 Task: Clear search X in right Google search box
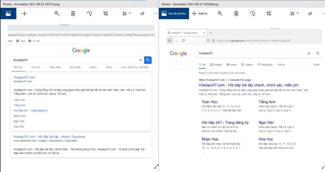309,53
